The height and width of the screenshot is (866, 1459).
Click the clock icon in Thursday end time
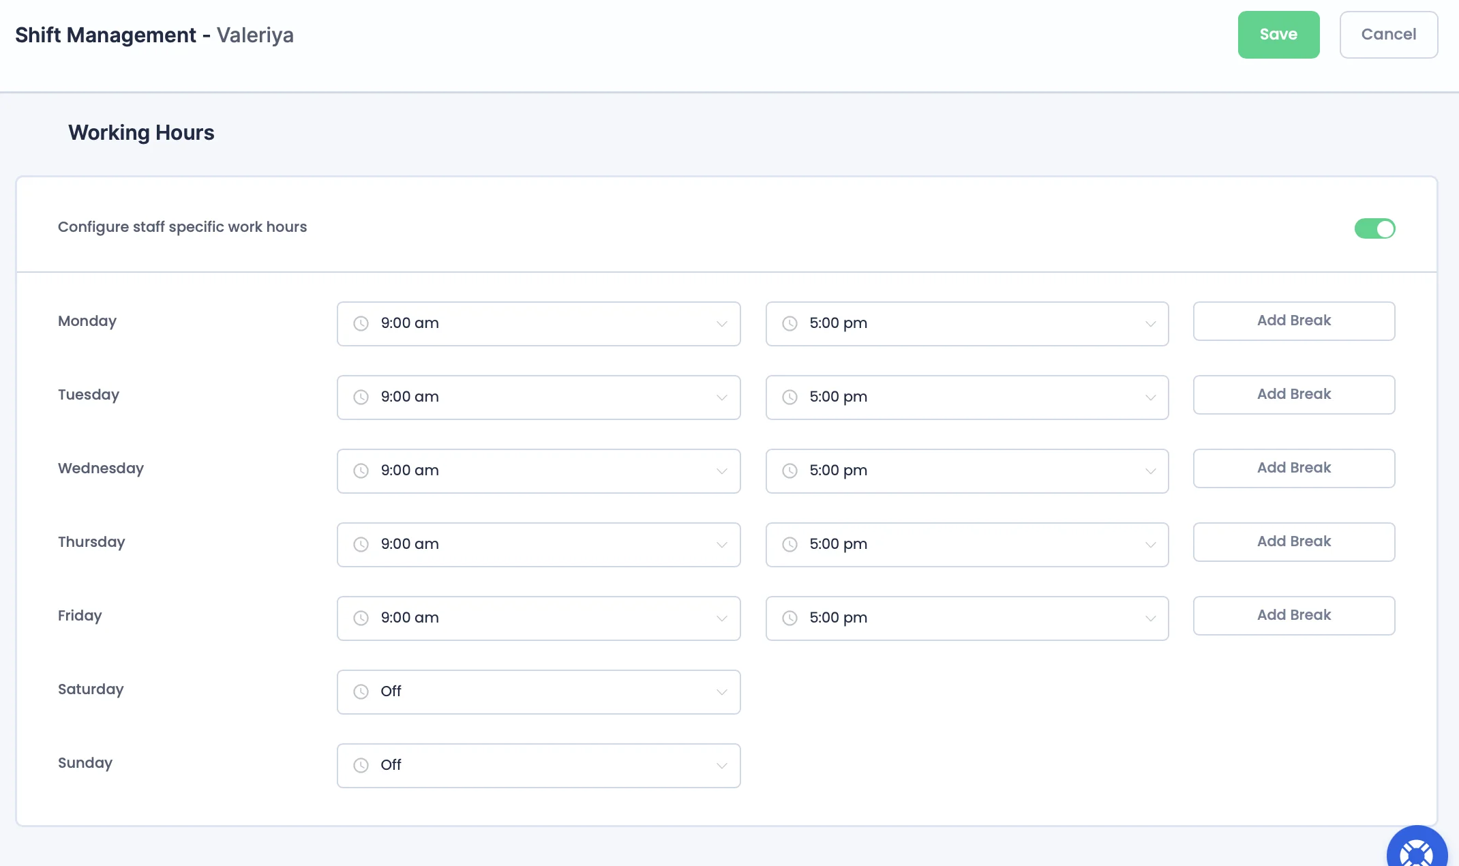click(789, 544)
